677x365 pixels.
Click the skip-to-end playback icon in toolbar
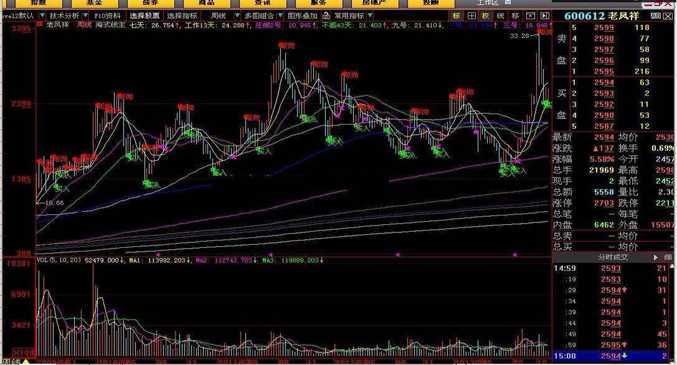[x=546, y=16]
